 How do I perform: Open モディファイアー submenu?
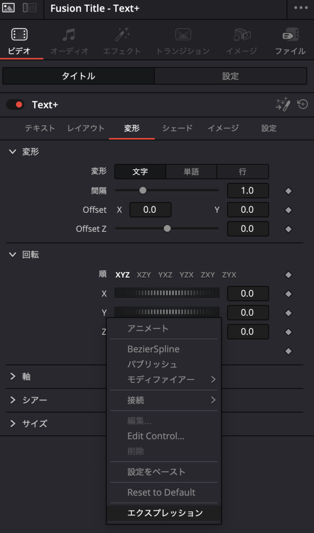pos(164,379)
